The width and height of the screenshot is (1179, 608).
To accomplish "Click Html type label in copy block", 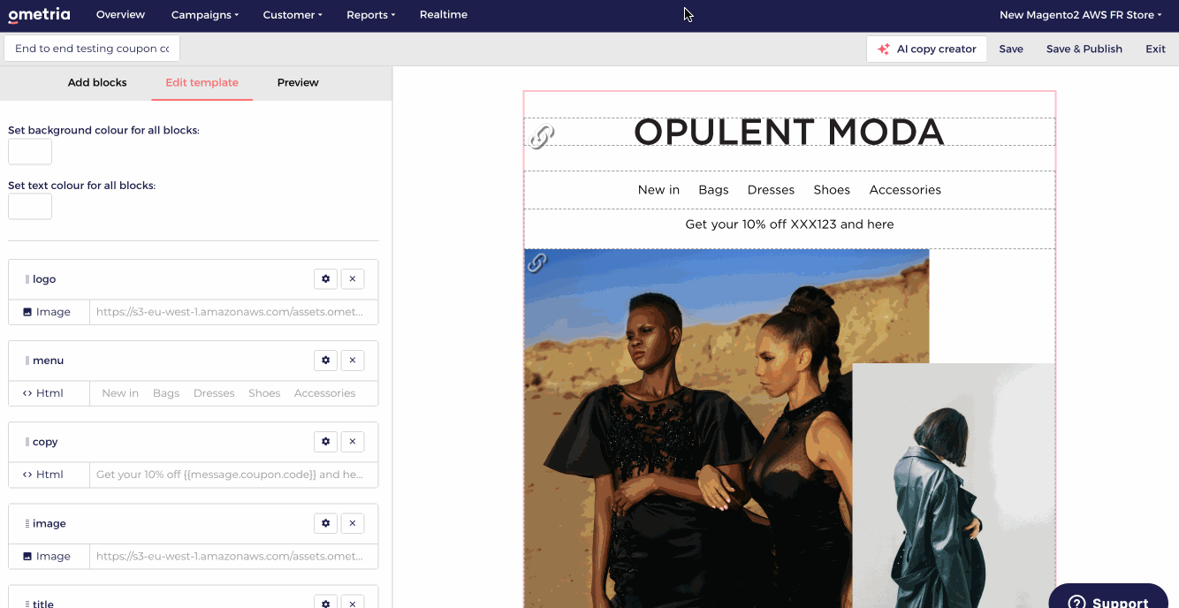I will 43,475.
